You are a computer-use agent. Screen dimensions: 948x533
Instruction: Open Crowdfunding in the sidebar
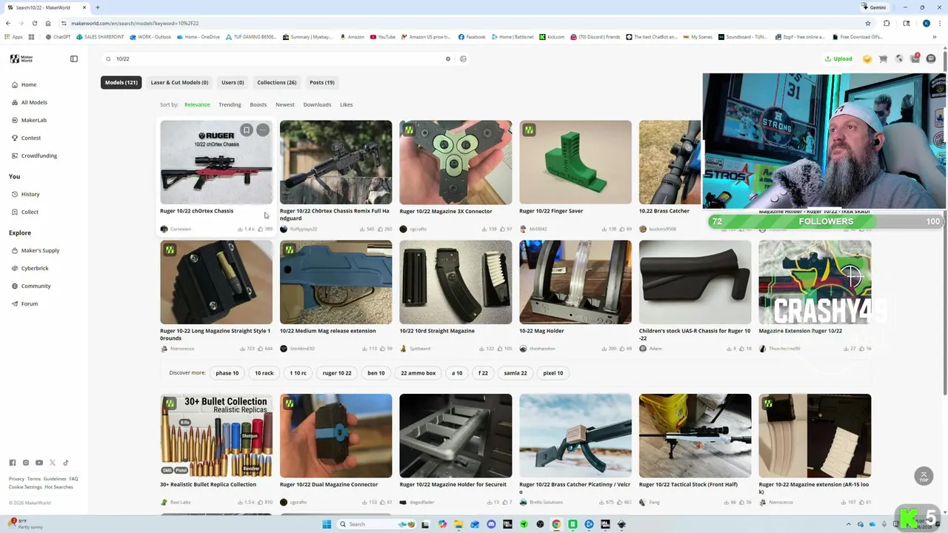[x=39, y=155]
